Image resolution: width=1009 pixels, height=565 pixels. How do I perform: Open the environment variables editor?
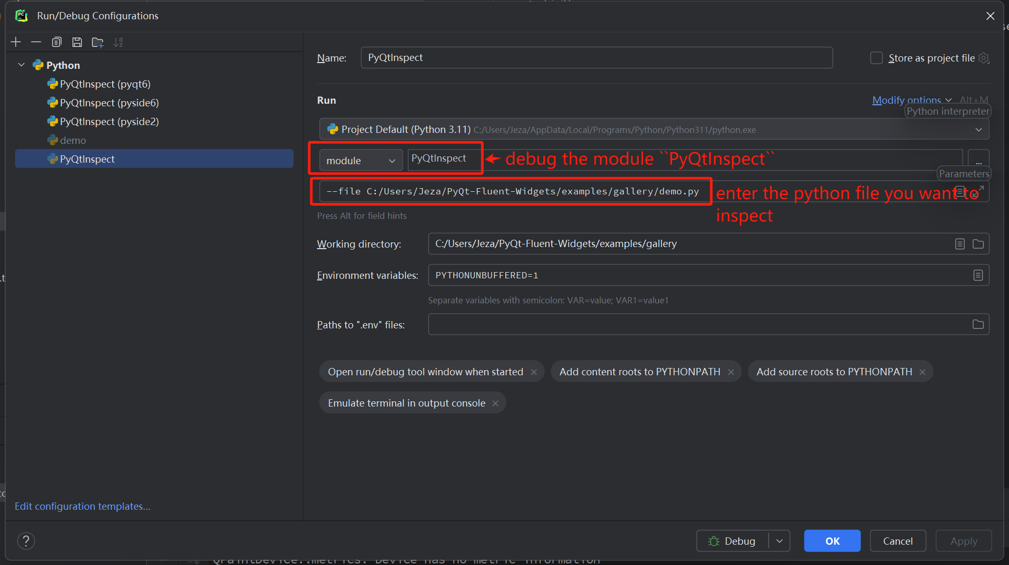click(x=979, y=275)
